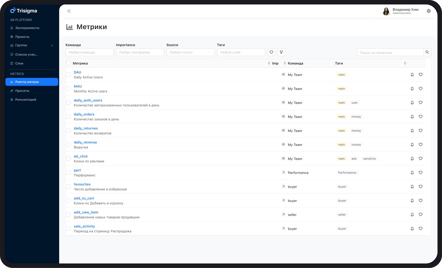Click the add_to_cart metric link
Image resolution: width=442 pixels, height=268 pixels.
pos(84,198)
